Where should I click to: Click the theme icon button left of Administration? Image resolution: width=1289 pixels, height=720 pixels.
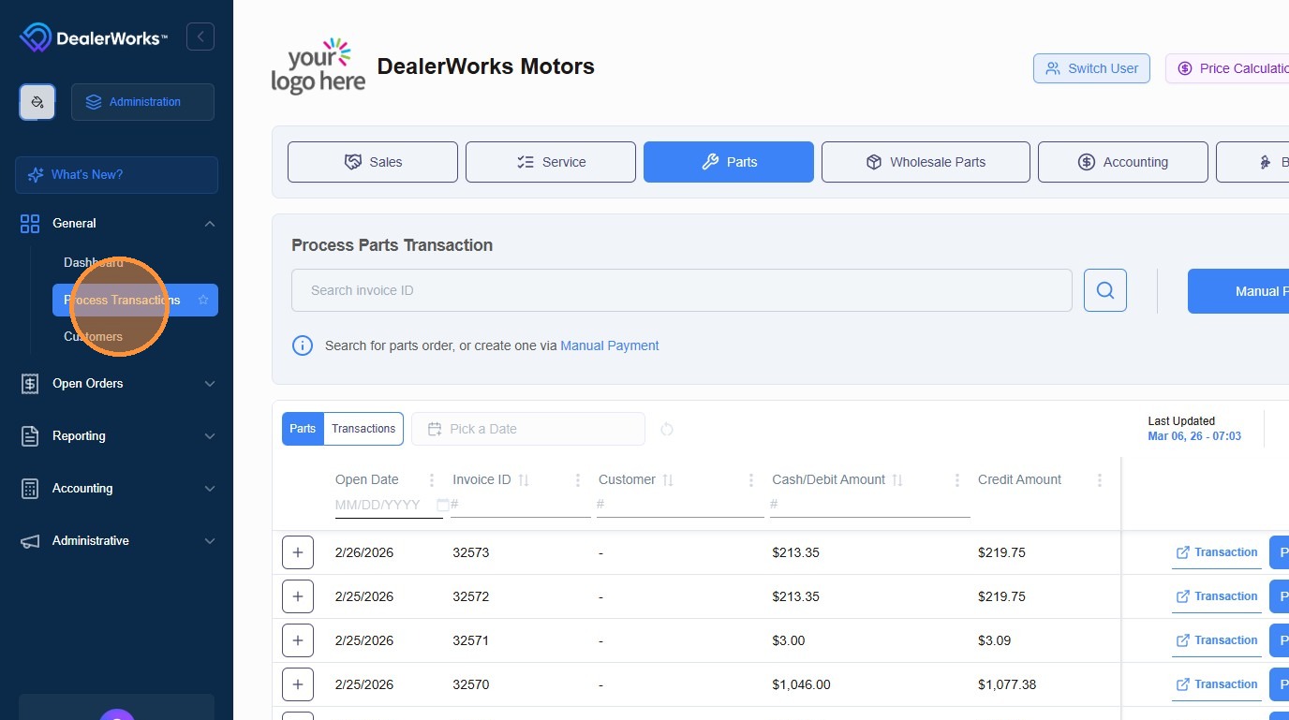[x=37, y=102]
